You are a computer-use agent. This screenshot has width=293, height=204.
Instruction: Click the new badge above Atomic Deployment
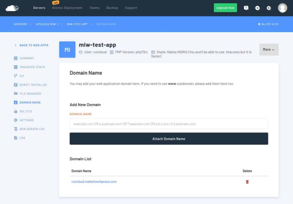click(56, 2)
